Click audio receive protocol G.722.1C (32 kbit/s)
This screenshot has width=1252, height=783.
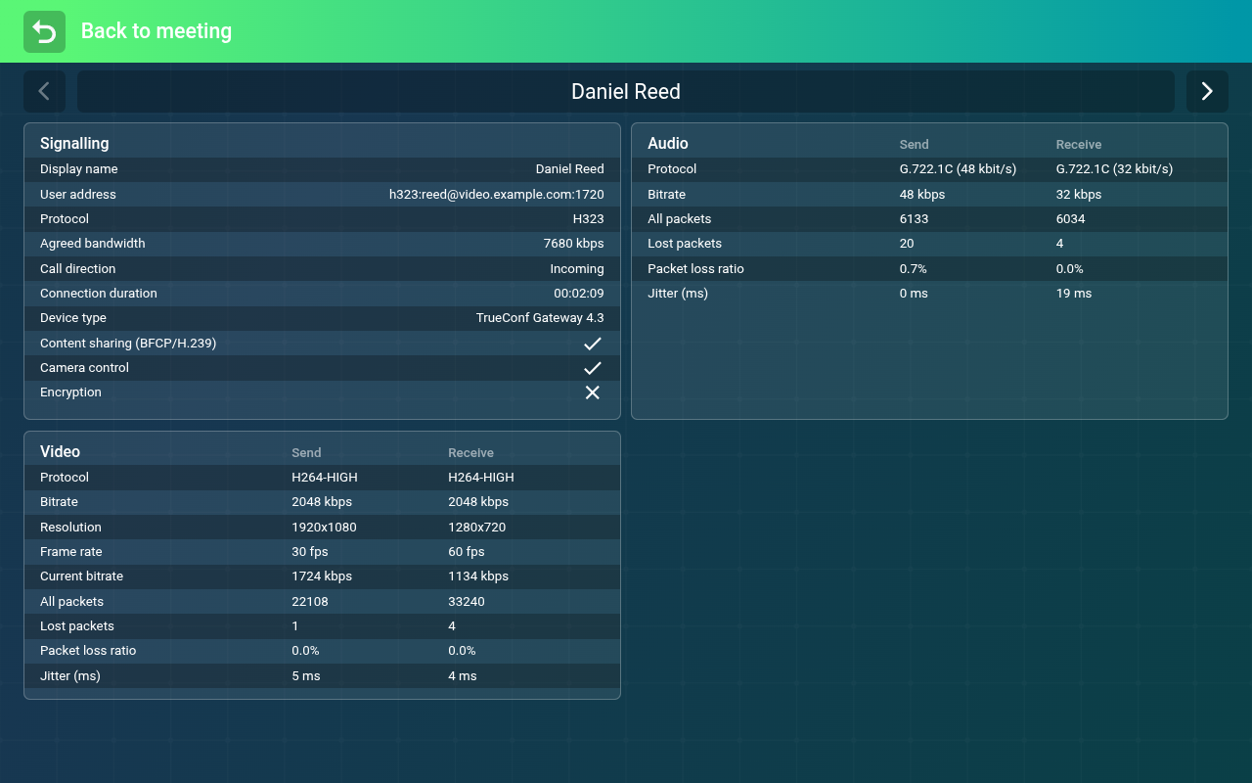(1115, 169)
